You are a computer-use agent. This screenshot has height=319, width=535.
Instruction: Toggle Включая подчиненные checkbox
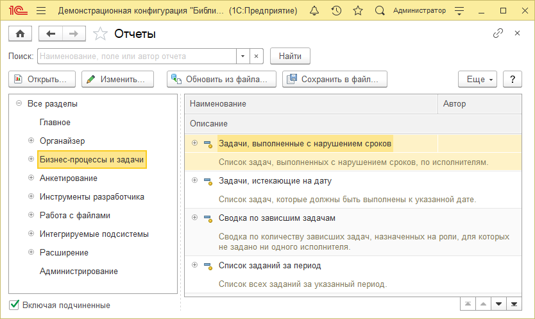click(x=14, y=305)
